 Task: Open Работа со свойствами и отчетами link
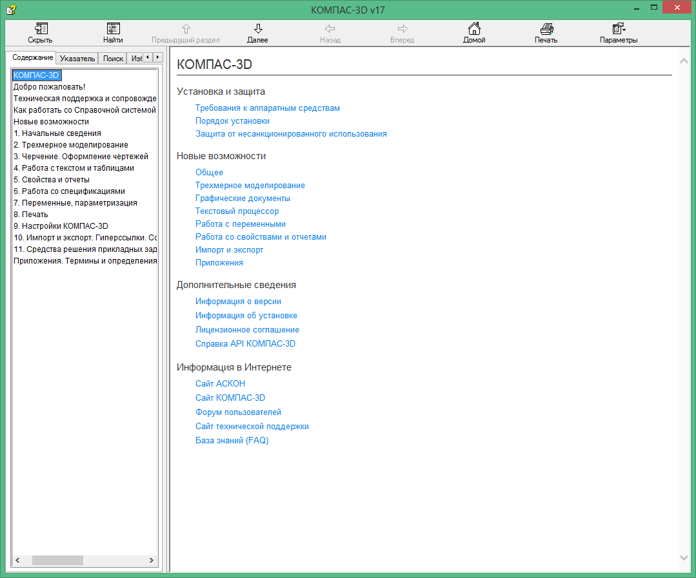tap(261, 236)
